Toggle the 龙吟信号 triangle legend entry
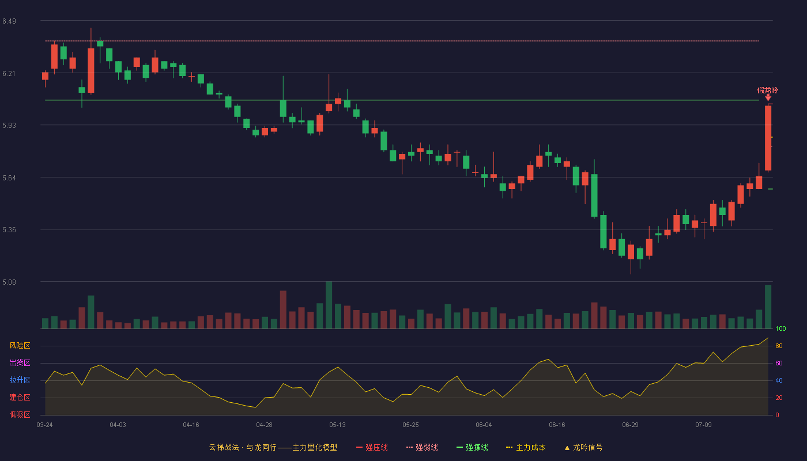807x461 pixels. coord(583,447)
